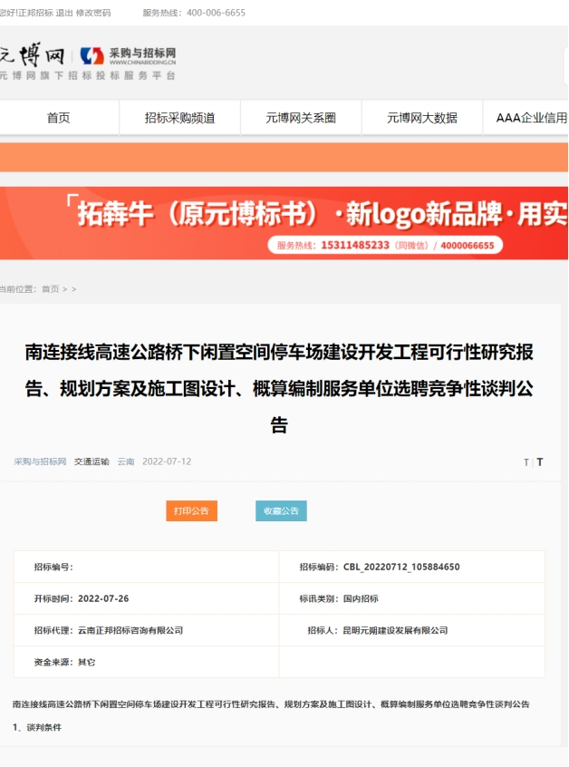
Task: Click 首页 in the breadcrumb path
Action: 50,289
